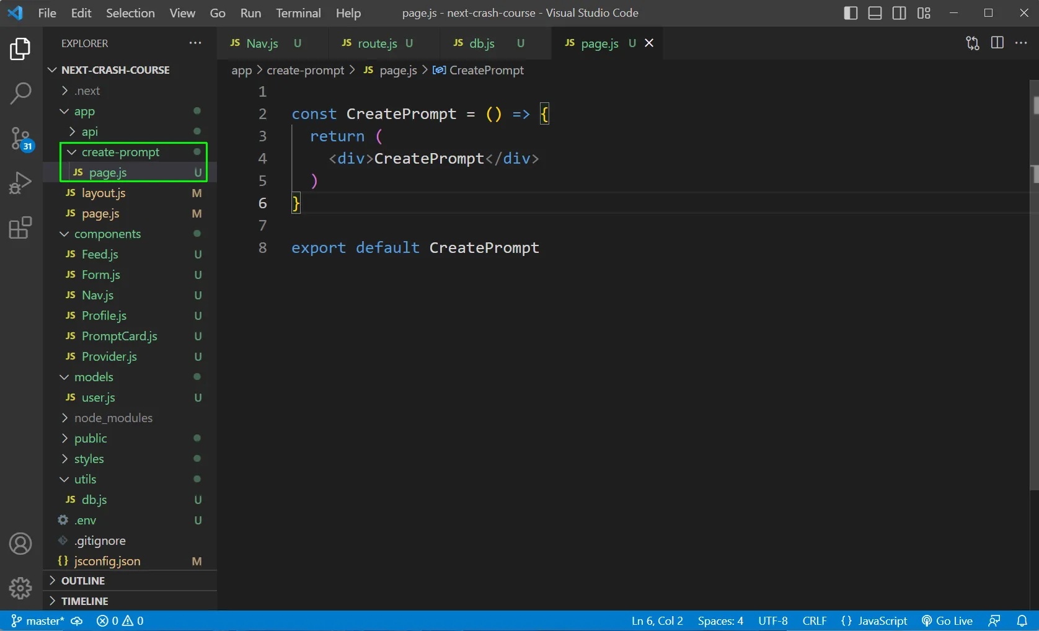The image size is (1039, 631).
Task: Click the VS Code logo icon
Action: pyautogui.click(x=15, y=13)
